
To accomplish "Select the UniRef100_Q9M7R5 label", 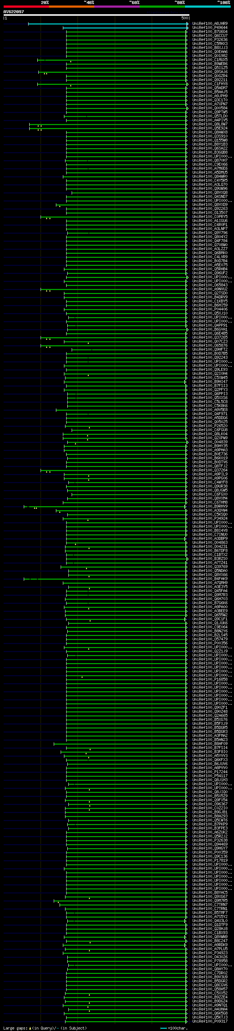I will 210,901.
